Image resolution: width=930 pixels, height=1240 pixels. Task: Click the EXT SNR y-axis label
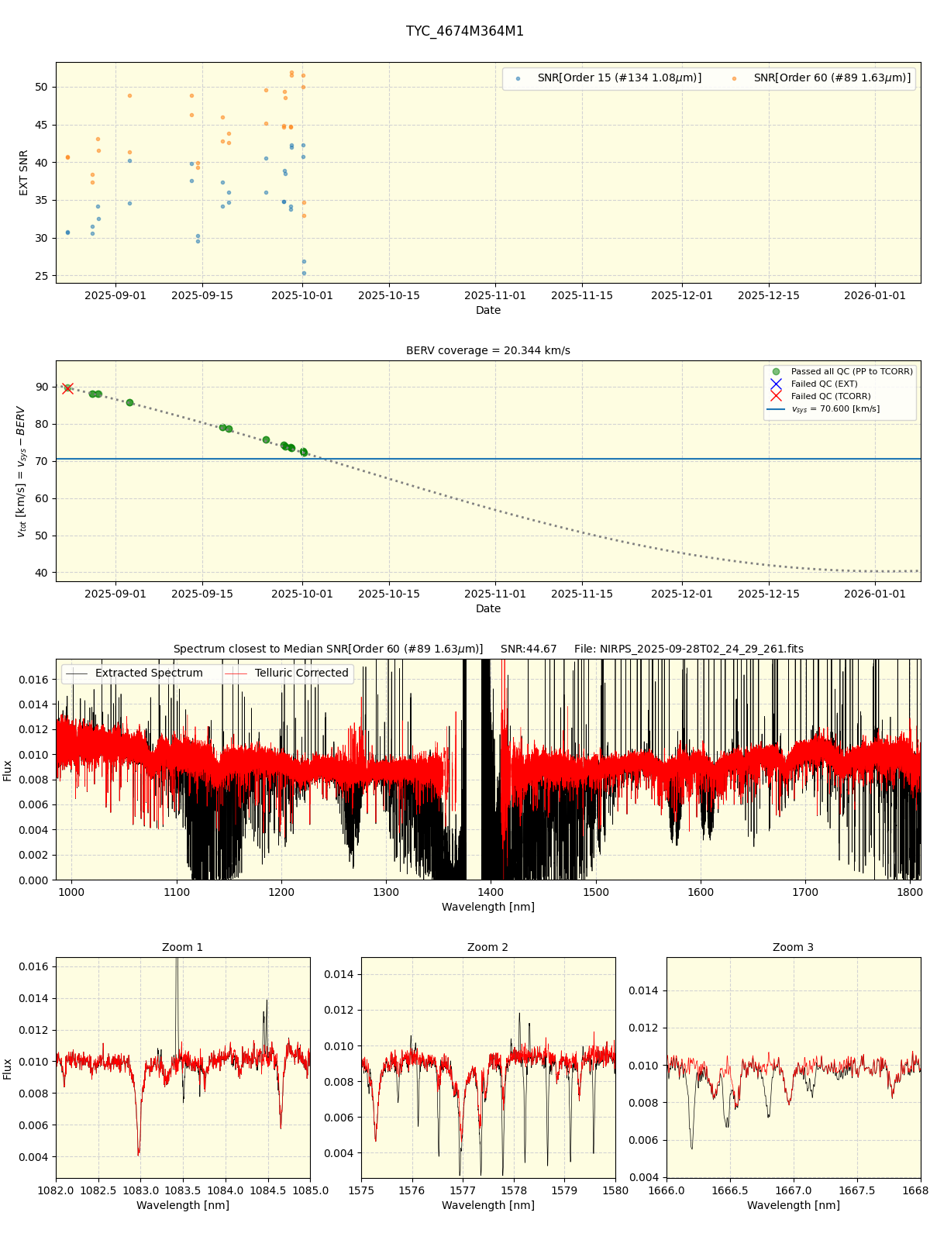click(24, 173)
